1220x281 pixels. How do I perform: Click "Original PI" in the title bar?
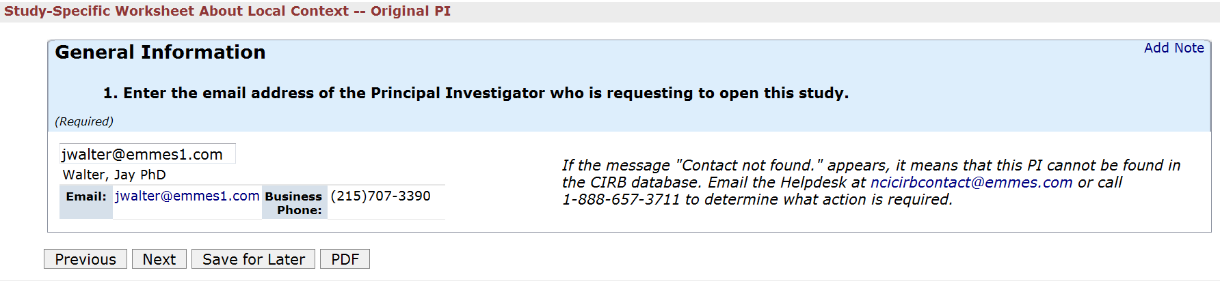pyautogui.click(x=410, y=12)
